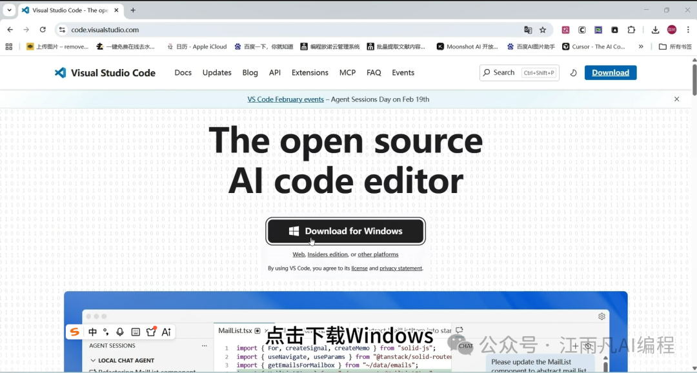
Task: Click the blue Download button in navbar
Action: tap(611, 72)
